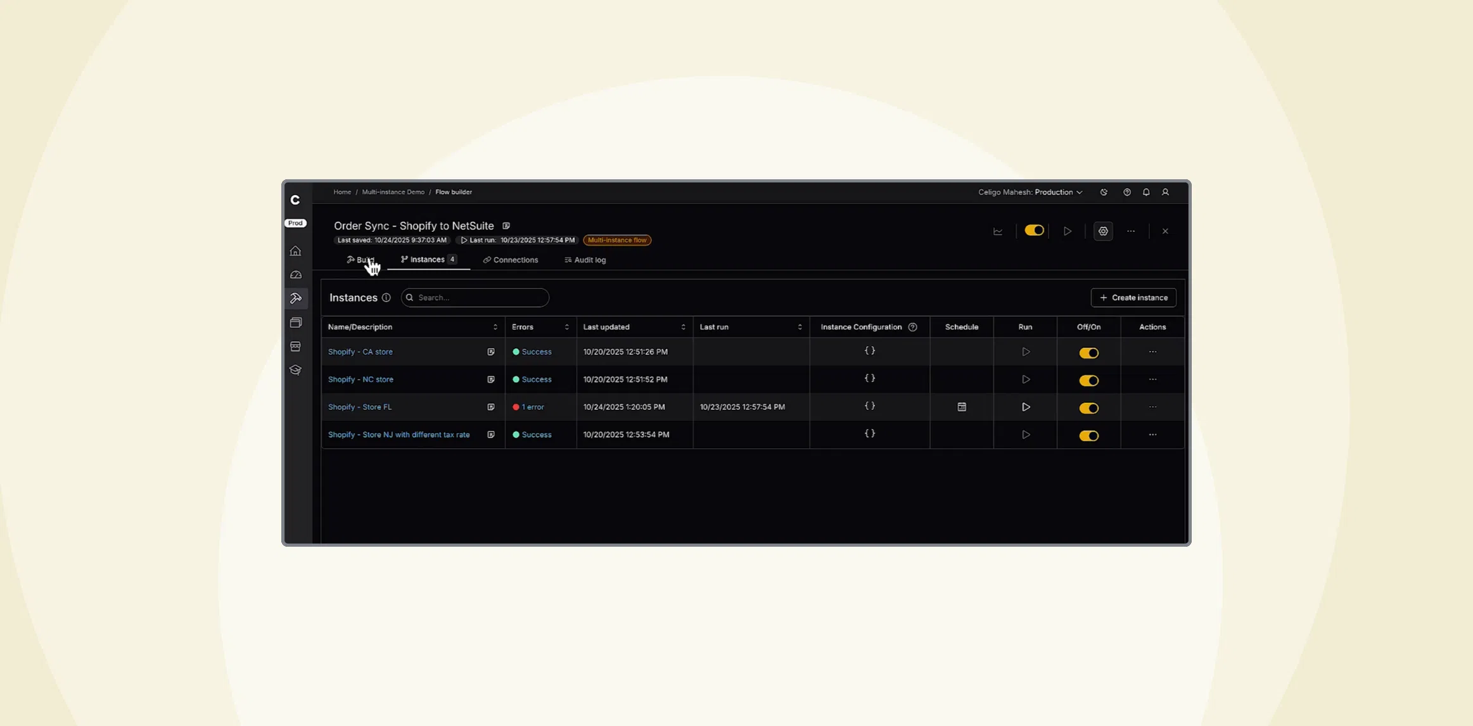Click the notifications bell icon
The image size is (1473, 726).
1146,192
